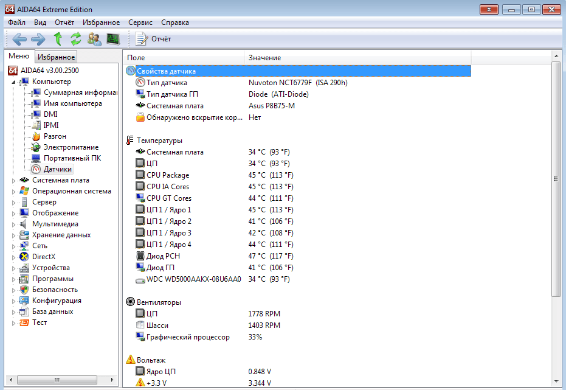
Task: Expand the Сеть tree node
Action: pos(13,246)
